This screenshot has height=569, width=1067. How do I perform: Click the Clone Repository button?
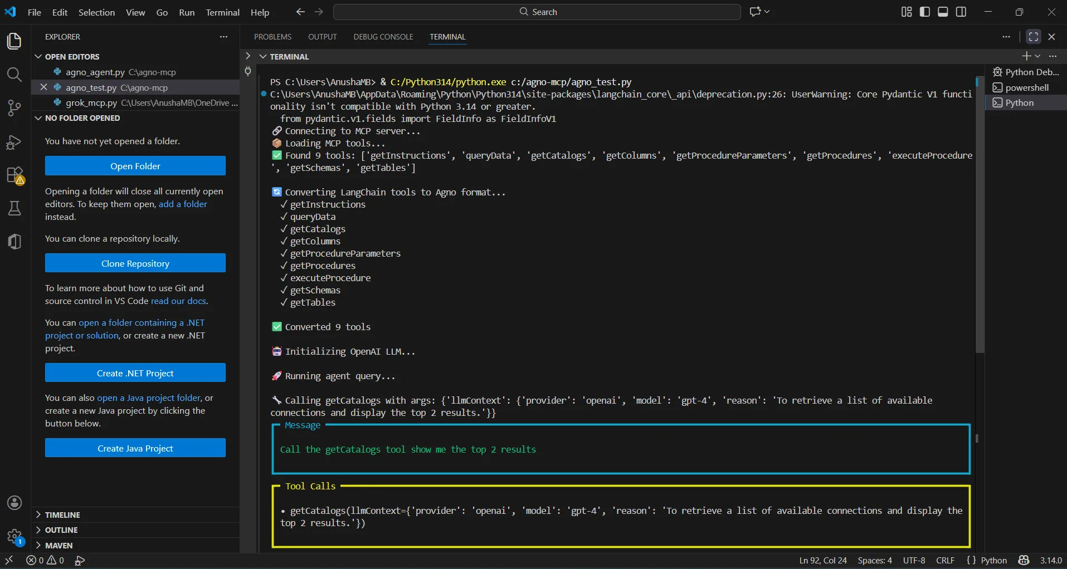[135, 263]
